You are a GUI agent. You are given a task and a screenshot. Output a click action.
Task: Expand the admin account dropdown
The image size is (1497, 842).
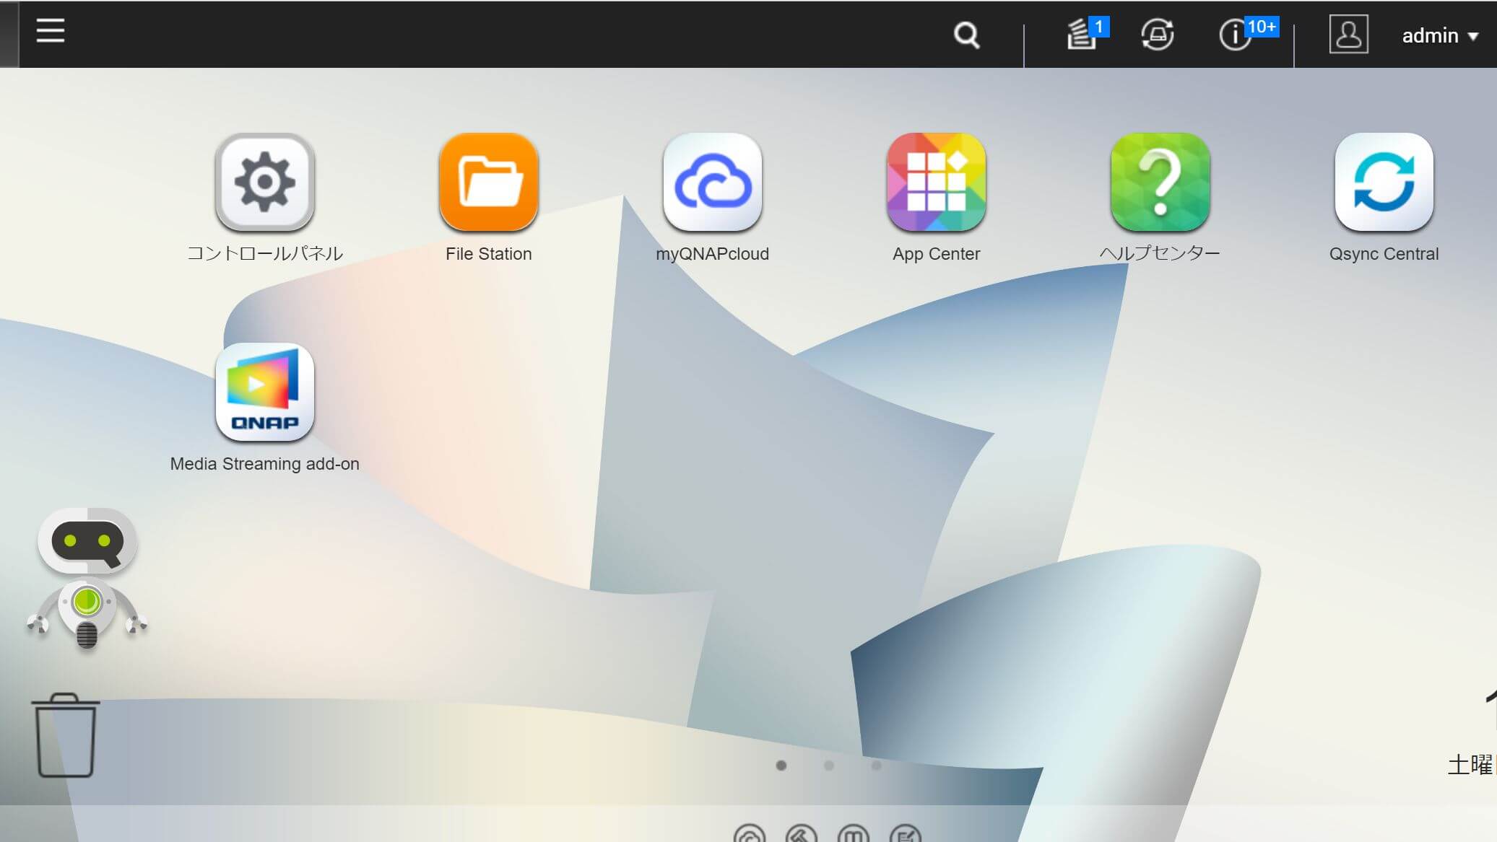(x=1440, y=35)
